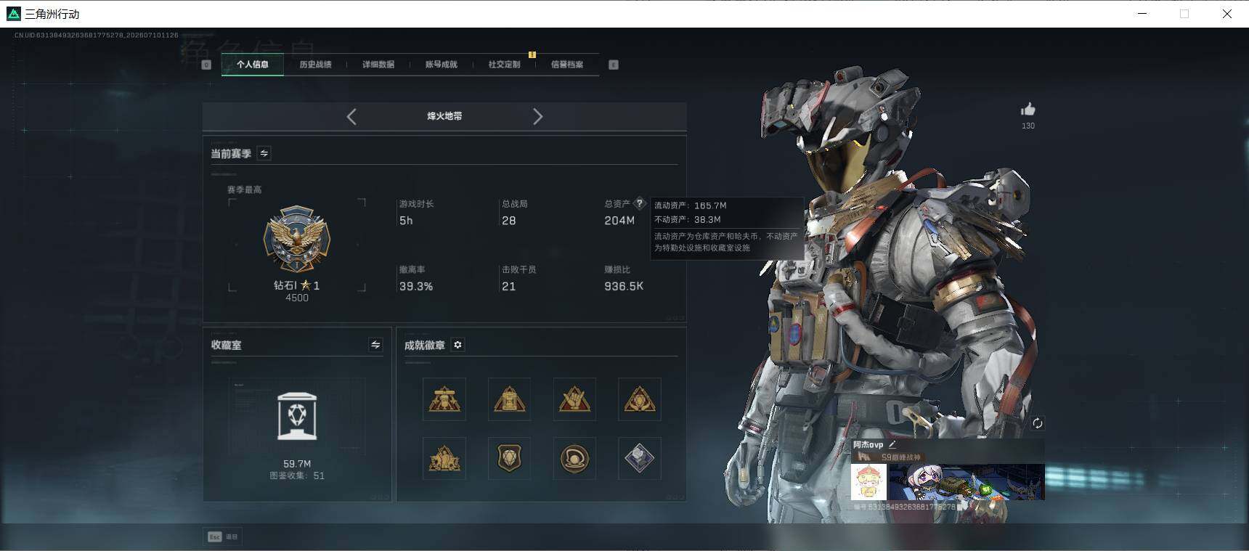Select first badge in top achievement row
Screen dimensions: 1249x551
coord(444,399)
